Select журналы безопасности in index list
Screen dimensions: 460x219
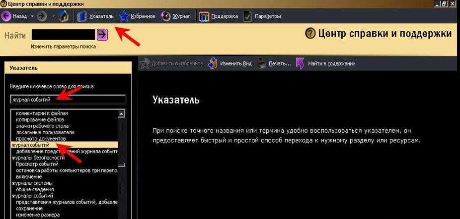(38, 158)
